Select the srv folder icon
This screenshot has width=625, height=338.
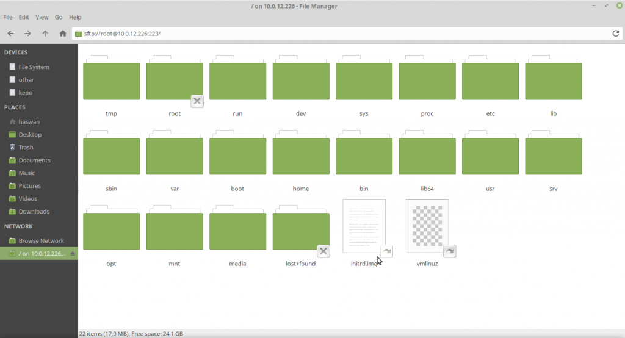pyautogui.click(x=553, y=153)
